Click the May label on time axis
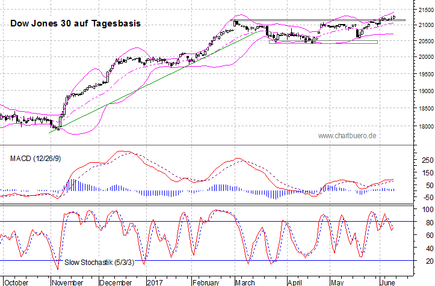 point(338,282)
